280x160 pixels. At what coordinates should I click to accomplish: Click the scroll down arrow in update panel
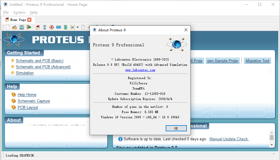tap(272, 145)
